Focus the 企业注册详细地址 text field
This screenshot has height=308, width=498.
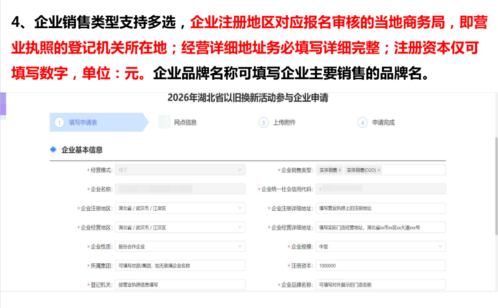tap(380, 208)
